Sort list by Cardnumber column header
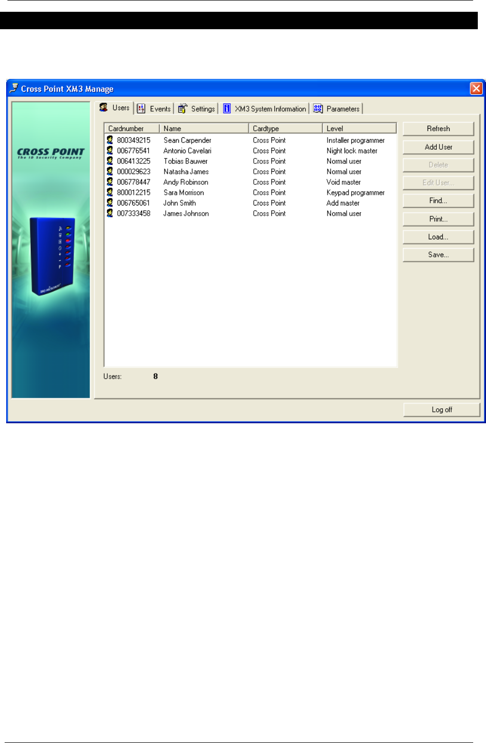This screenshot has width=486, height=743. tap(132, 128)
